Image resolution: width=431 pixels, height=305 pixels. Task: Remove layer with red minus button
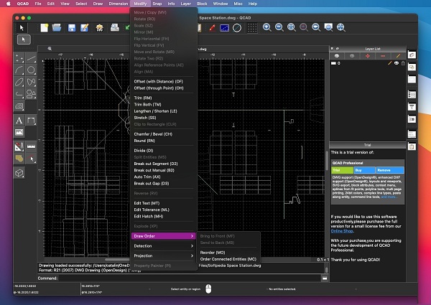click(383, 56)
